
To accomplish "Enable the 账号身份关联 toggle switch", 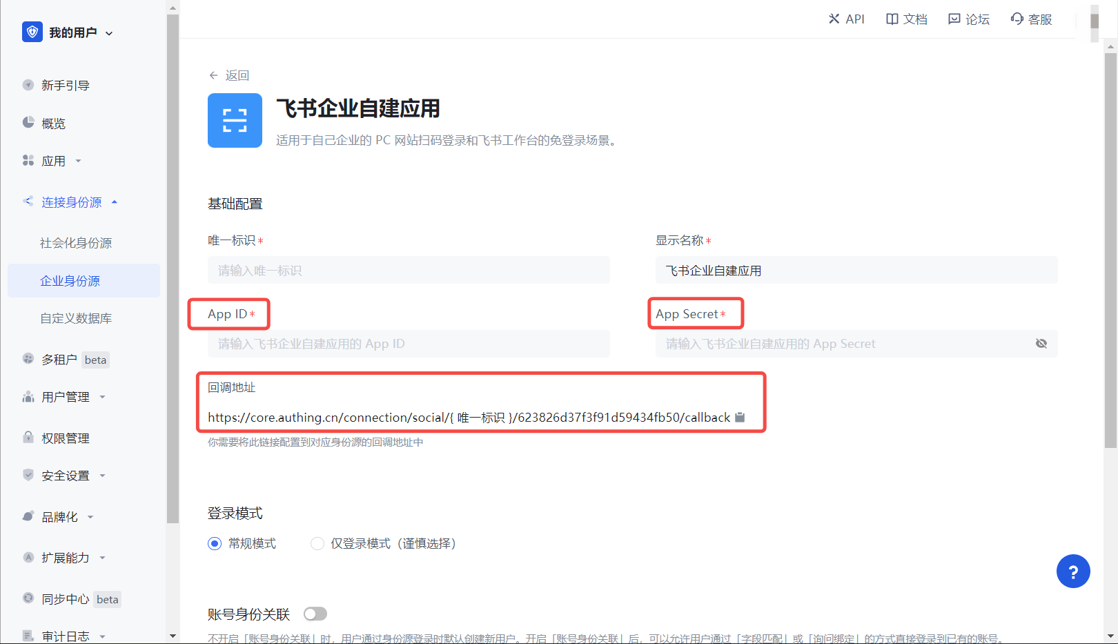I will [x=315, y=614].
